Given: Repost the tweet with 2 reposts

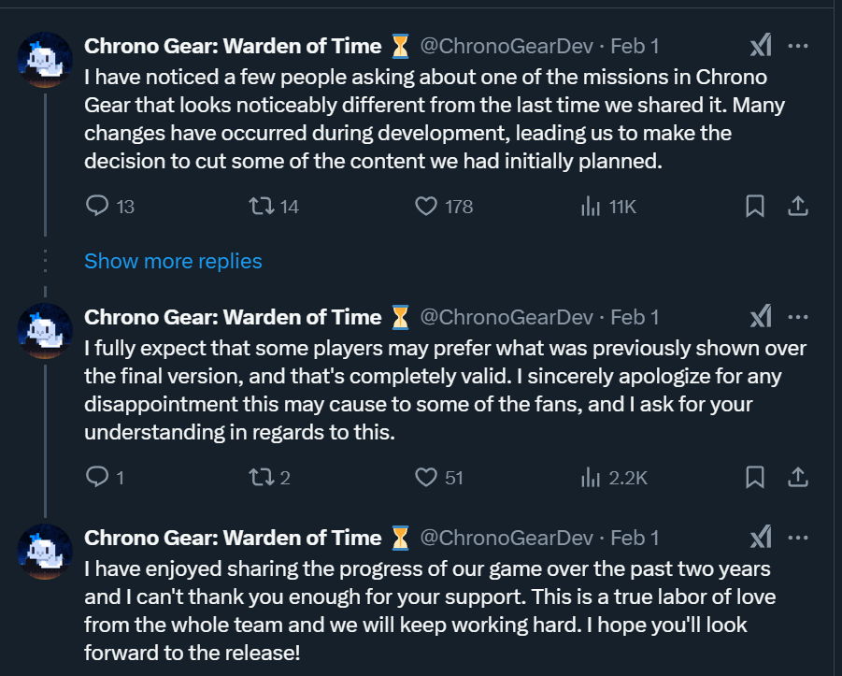Looking at the screenshot, I should pos(263,477).
